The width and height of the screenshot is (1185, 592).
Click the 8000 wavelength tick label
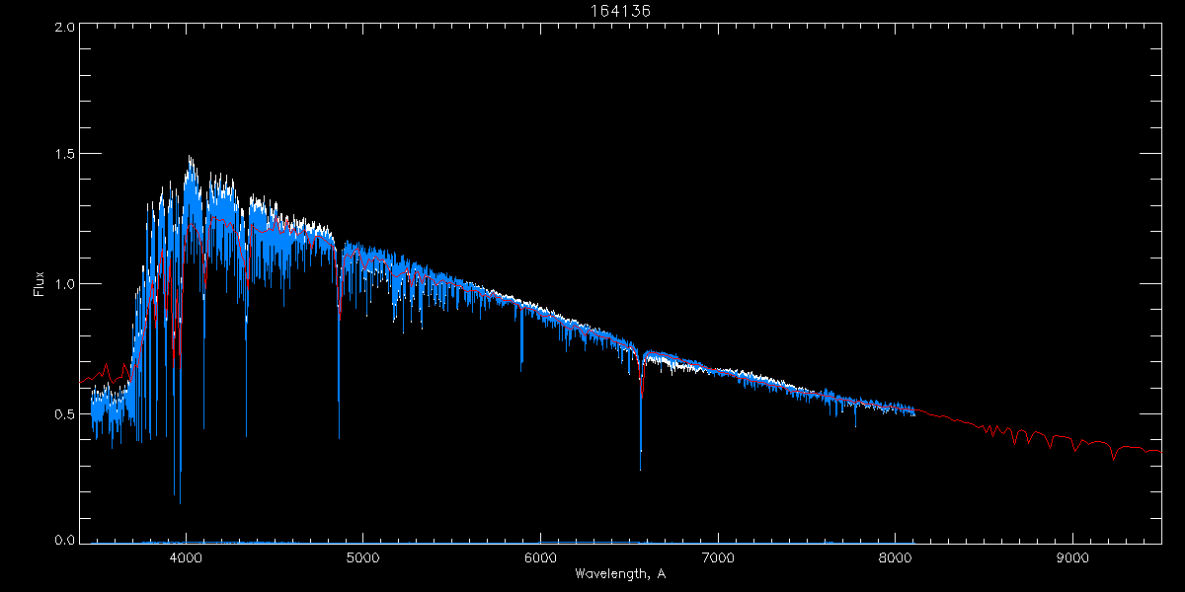(896, 556)
